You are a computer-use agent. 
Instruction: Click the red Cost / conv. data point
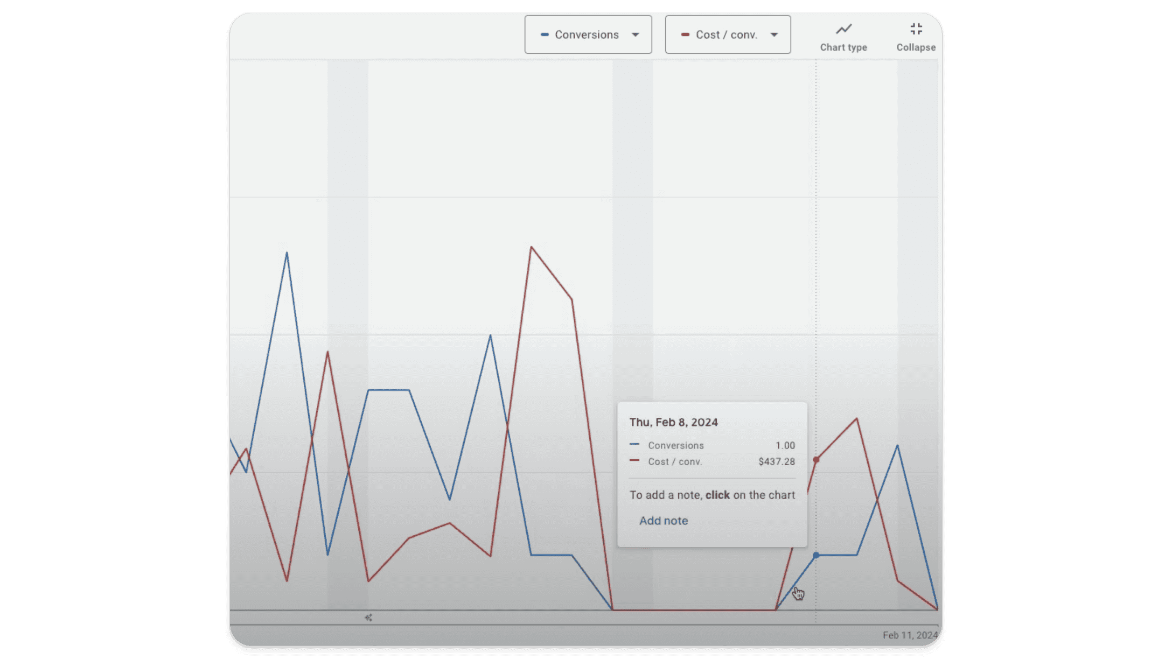click(816, 460)
